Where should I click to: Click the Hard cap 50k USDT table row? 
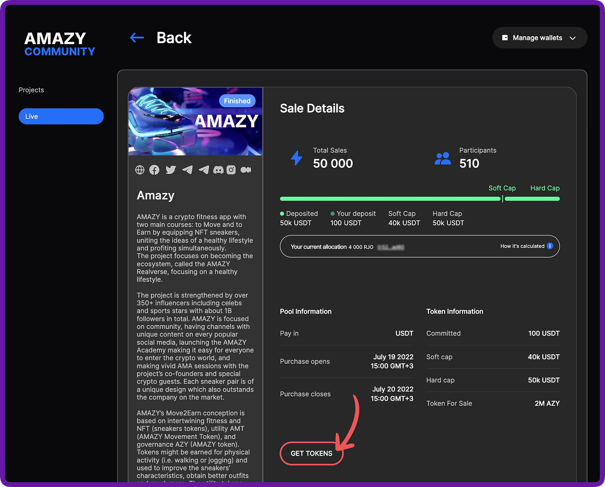point(493,380)
